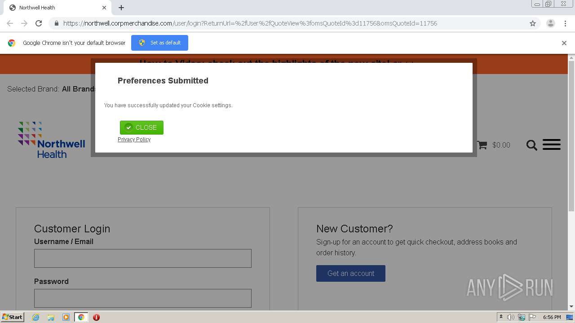Viewport: 575px width, 323px height.
Task: Open Windows Explorer folder icon in taskbar
Action: [x=51, y=317]
